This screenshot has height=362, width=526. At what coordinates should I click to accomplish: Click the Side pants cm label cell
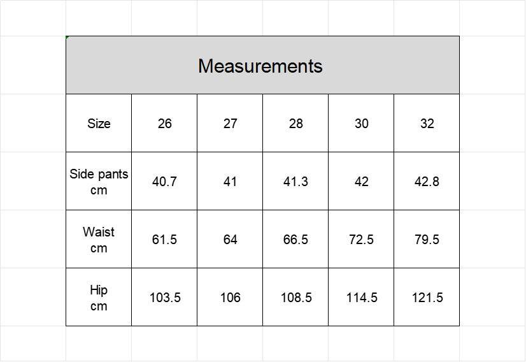point(99,182)
